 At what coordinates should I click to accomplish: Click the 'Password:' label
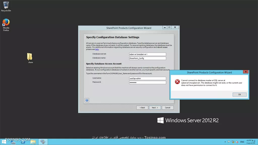tap(97, 82)
